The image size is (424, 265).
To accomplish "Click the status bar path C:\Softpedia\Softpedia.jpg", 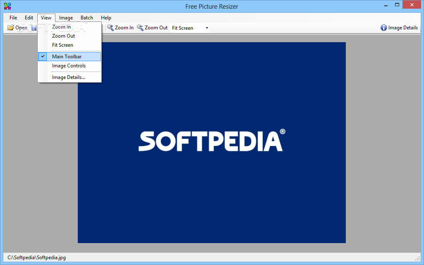I will click(36, 258).
